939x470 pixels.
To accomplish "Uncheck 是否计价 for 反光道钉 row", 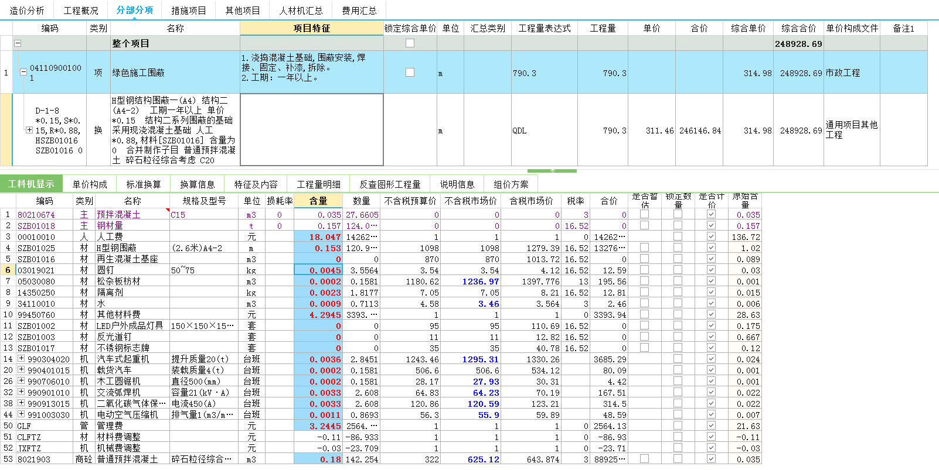I will click(711, 337).
